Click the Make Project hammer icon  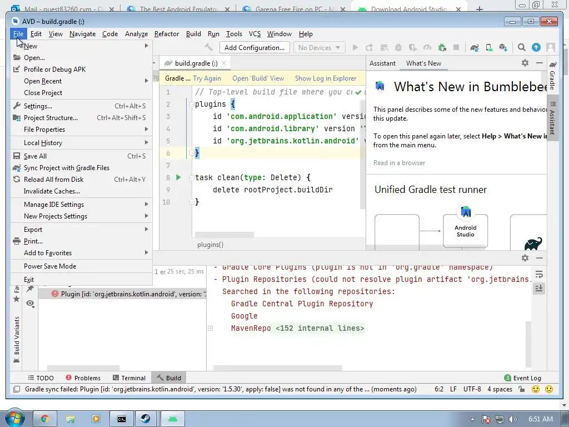[x=209, y=47]
